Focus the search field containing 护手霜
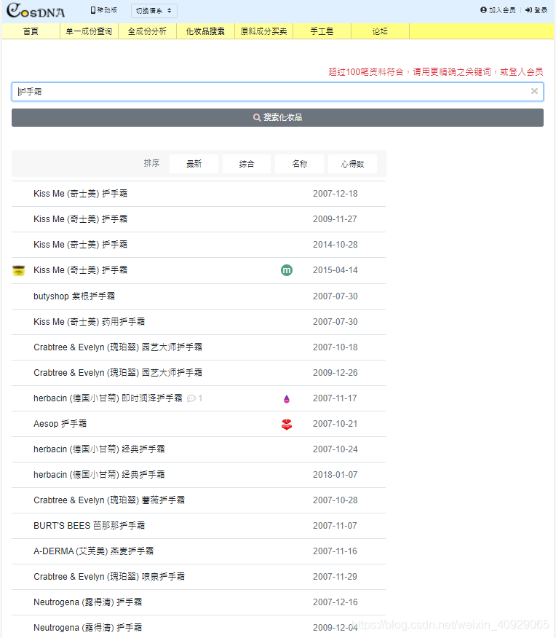This screenshot has width=556, height=638. click(277, 92)
